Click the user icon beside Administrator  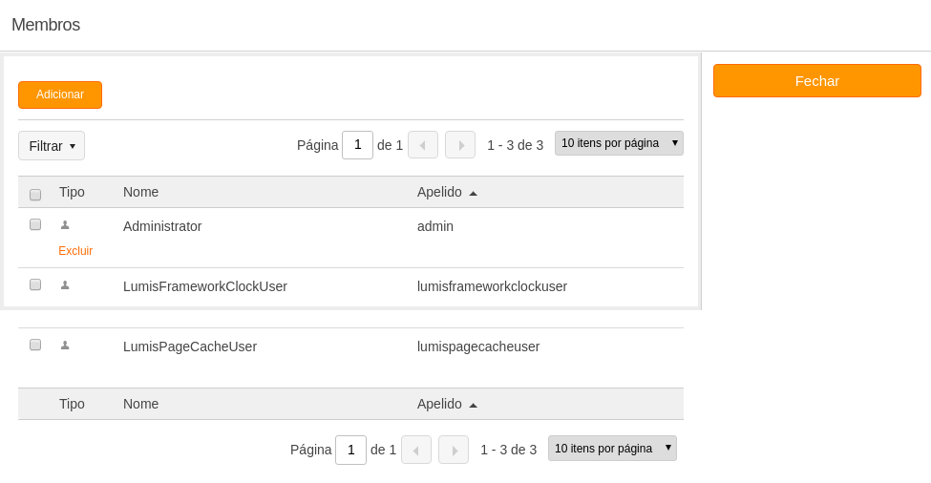pyautogui.click(x=65, y=225)
